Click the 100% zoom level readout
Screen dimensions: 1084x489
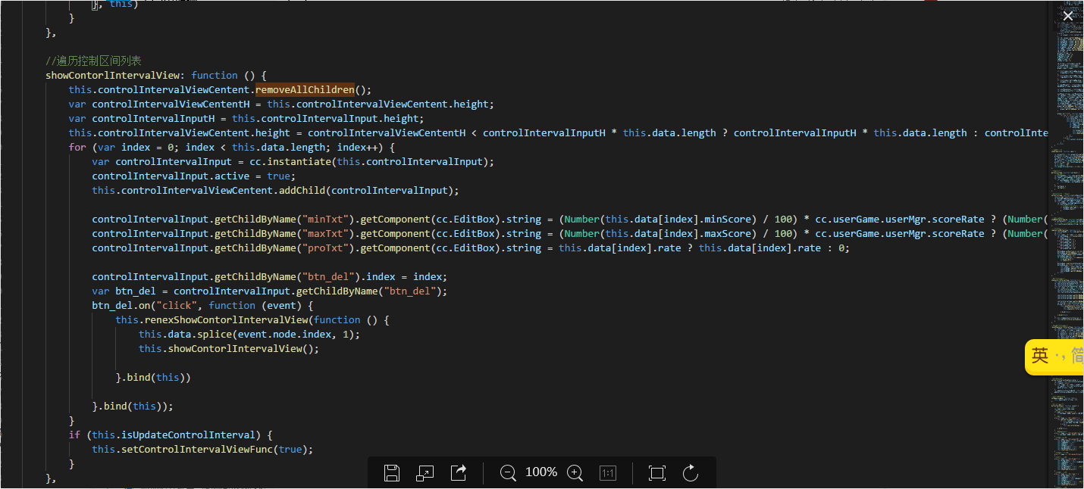(x=541, y=472)
